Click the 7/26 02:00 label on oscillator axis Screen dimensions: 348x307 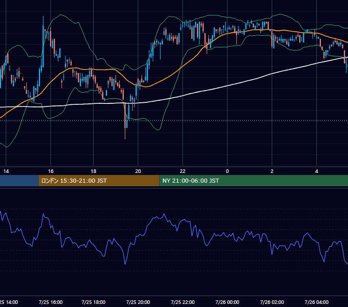click(272, 302)
